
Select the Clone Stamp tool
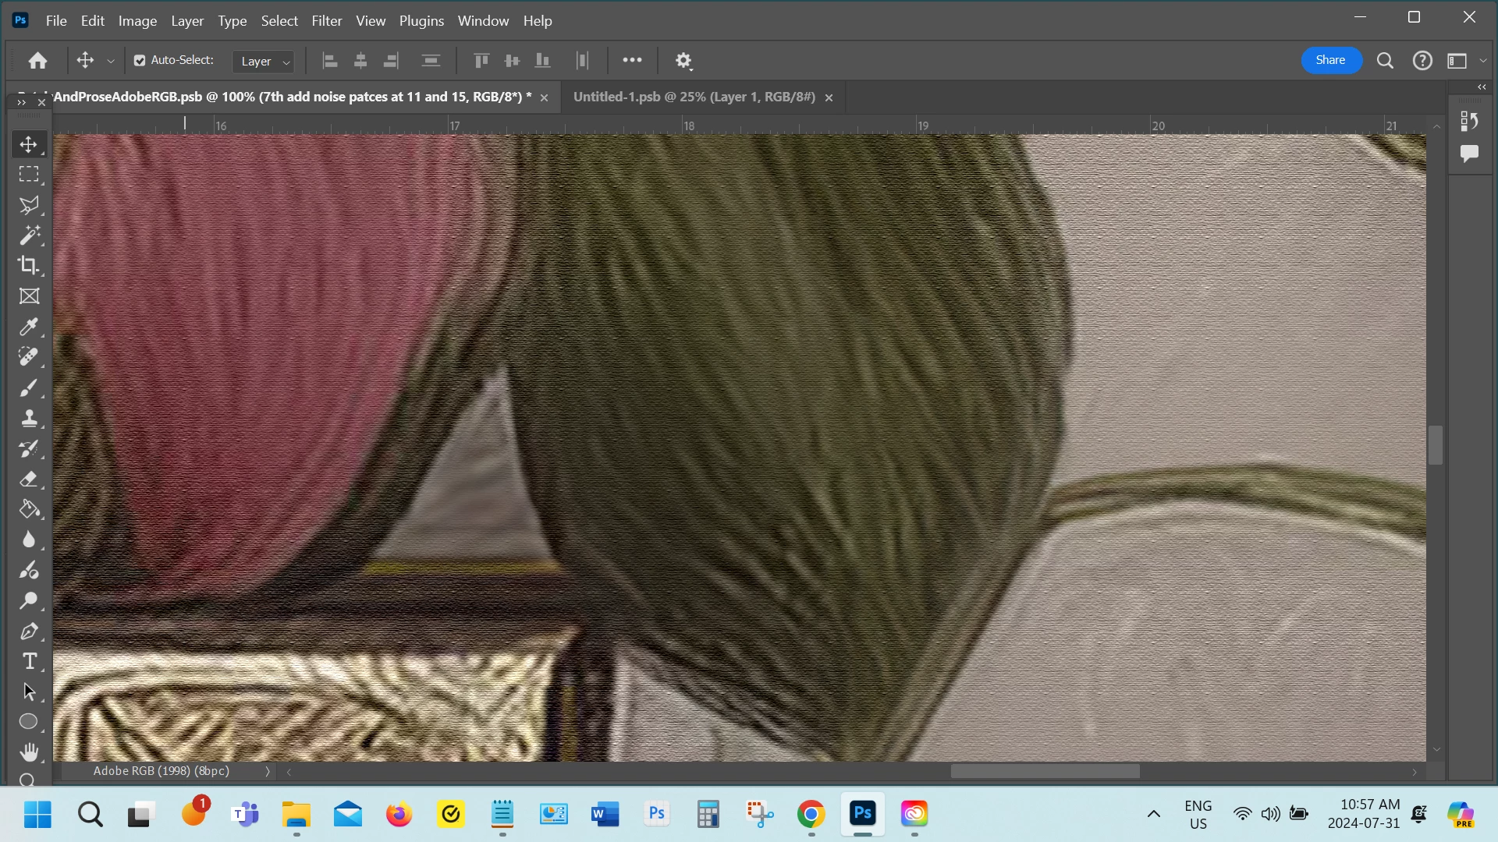[x=29, y=419]
